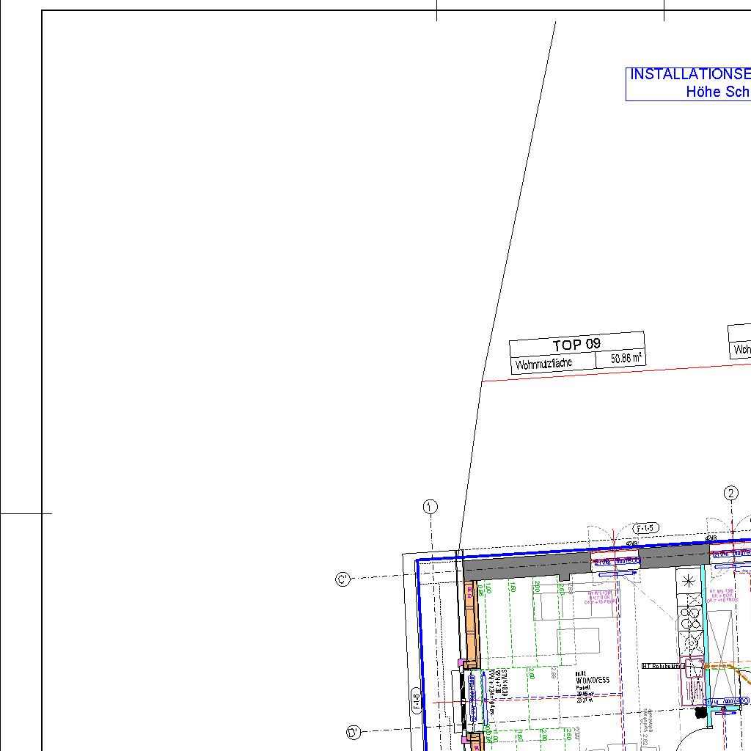Click the Höhe Sch subtitle text
The height and width of the screenshot is (751, 751).
tap(717, 92)
